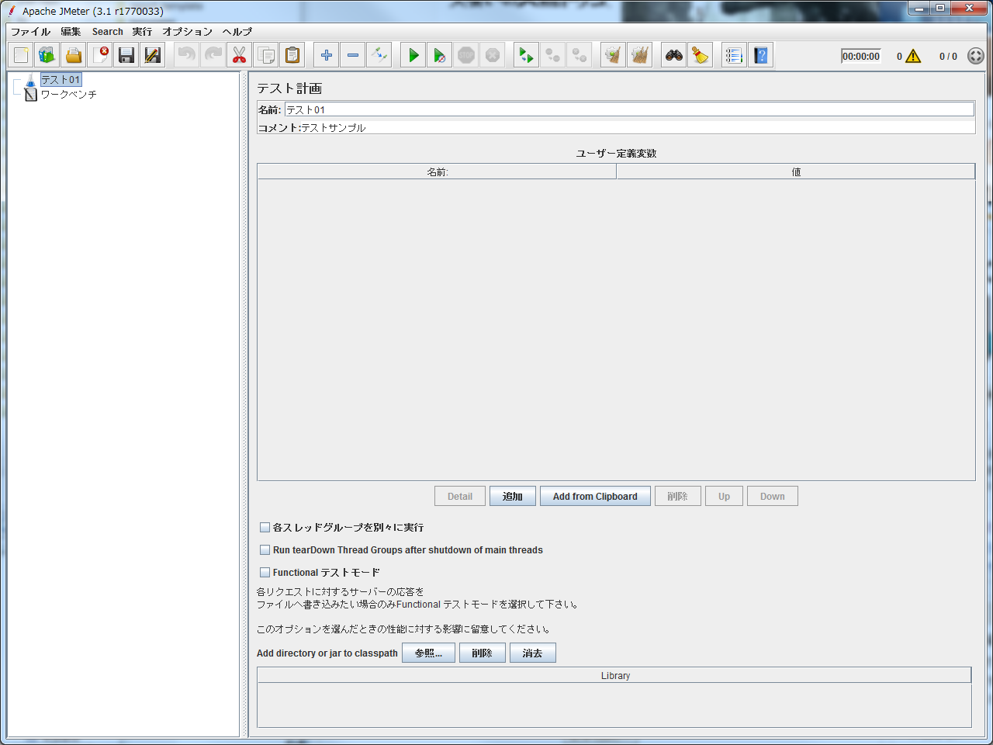Open the 実行 menu
Image resolution: width=993 pixels, height=745 pixels.
click(x=142, y=32)
